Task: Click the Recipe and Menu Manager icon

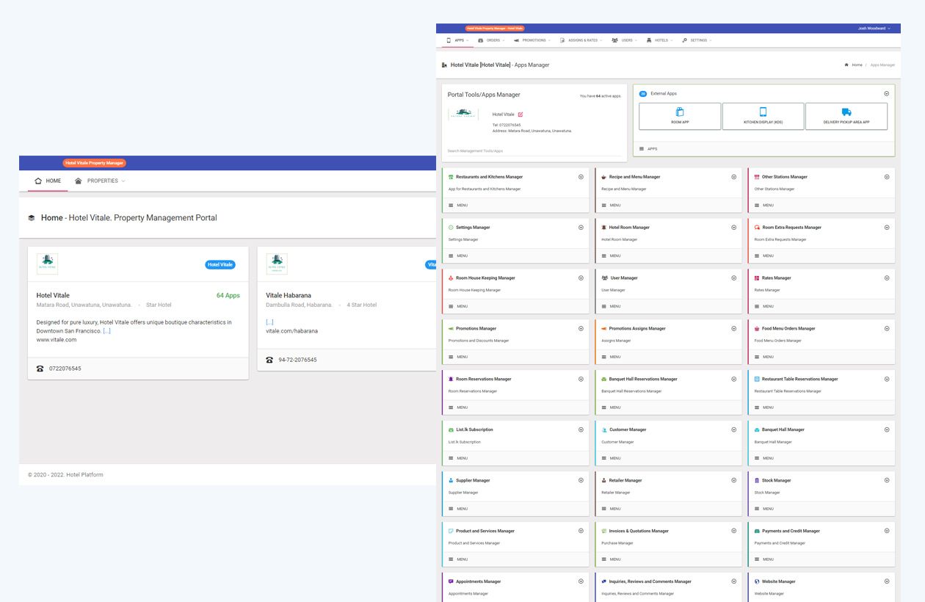Action: 603,177
